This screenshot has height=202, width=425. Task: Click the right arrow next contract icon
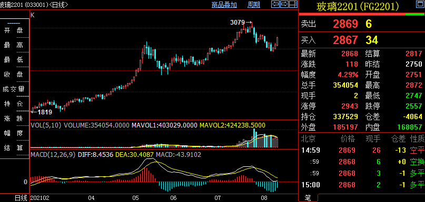(x=284, y=4)
